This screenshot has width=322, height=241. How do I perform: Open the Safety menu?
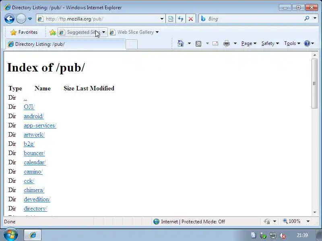[270, 43]
